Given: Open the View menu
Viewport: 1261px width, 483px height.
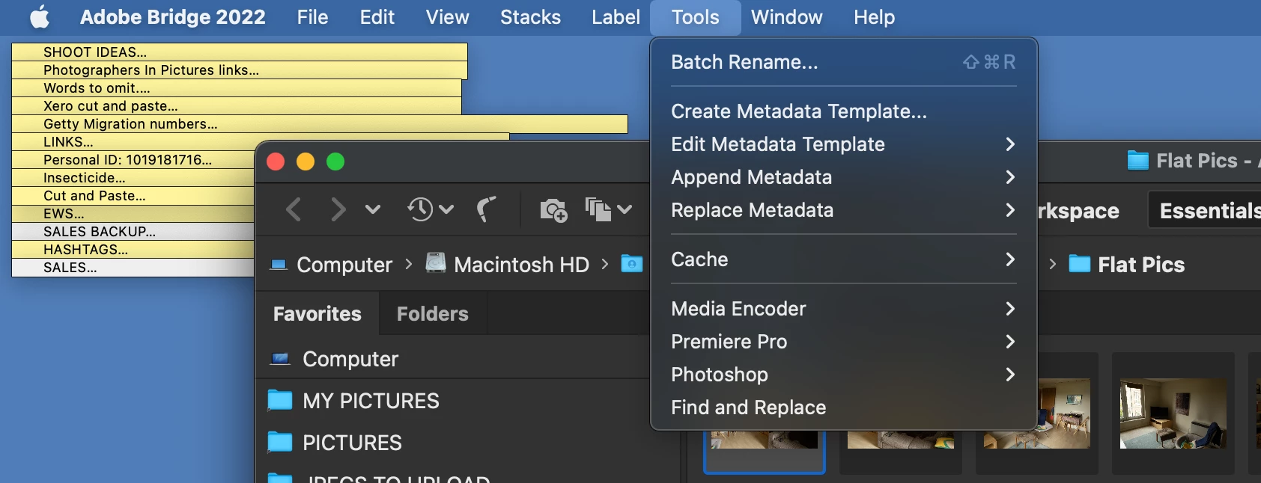Looking at the screenshot, I should (447, 17).
